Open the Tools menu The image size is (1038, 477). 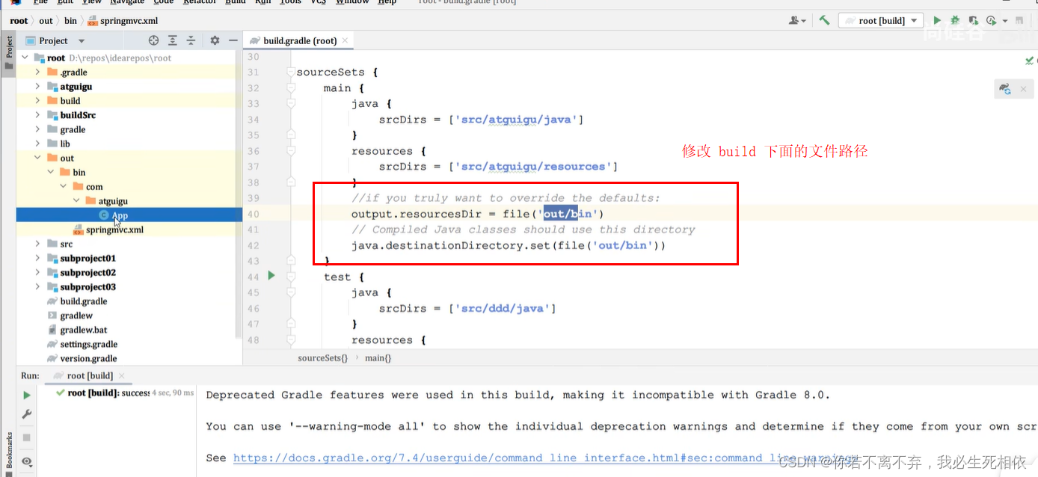pyautogui.click(x=290, y=2)
